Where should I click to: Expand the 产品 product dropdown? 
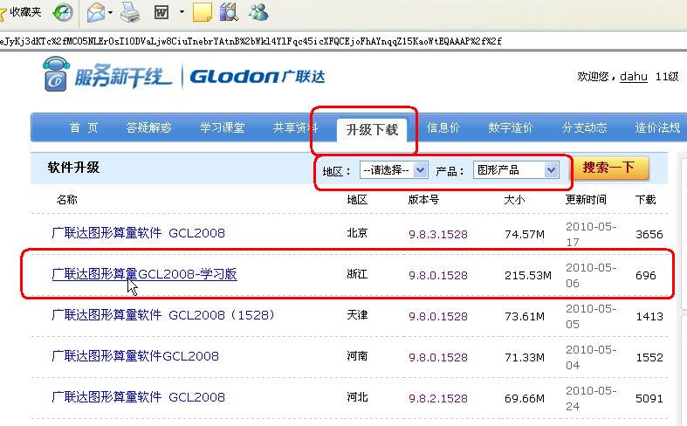point(516,170)
